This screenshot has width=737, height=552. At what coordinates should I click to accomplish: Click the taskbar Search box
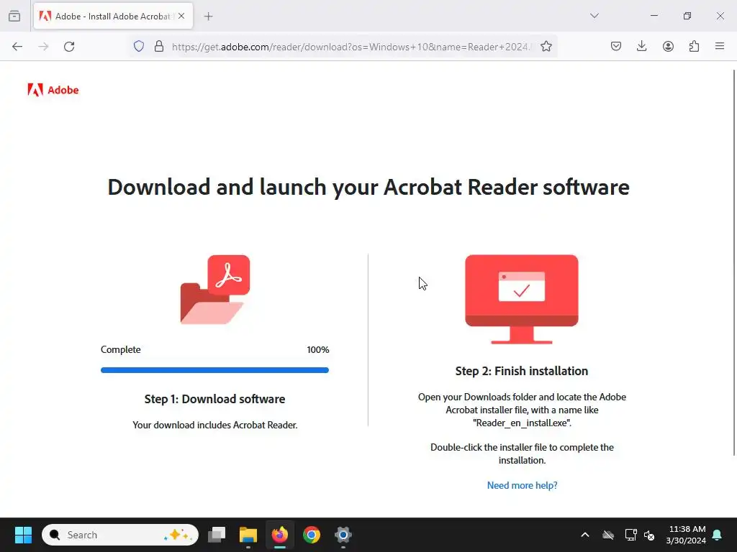[120, 535]
